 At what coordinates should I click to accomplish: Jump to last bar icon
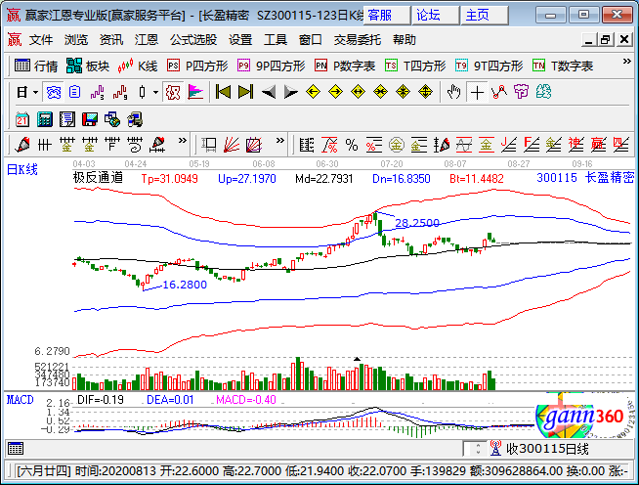click(245, 92)
